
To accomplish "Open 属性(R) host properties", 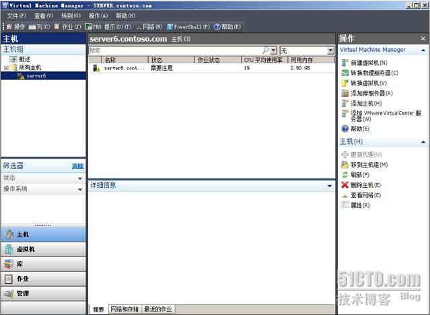I will tap(360, 205).
